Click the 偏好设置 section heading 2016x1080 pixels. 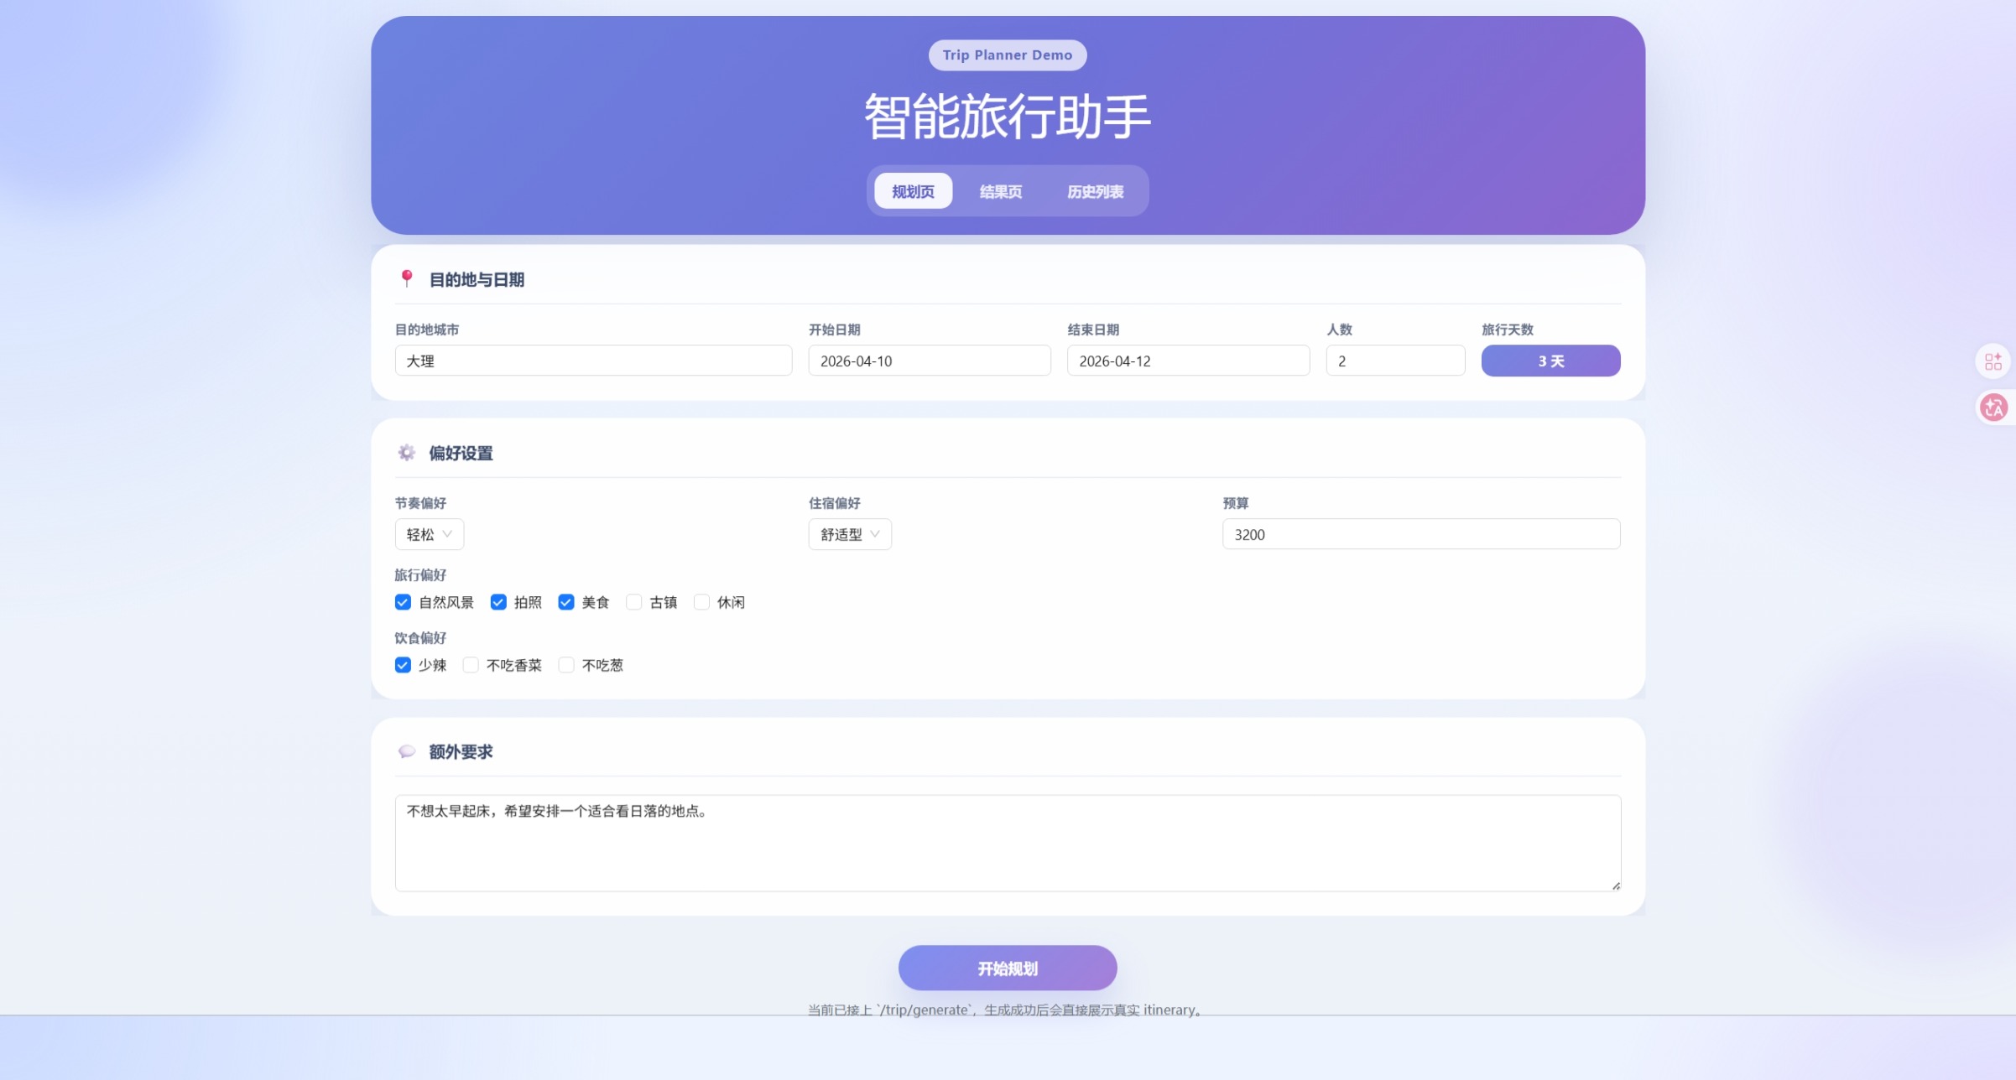coord(461,453)
